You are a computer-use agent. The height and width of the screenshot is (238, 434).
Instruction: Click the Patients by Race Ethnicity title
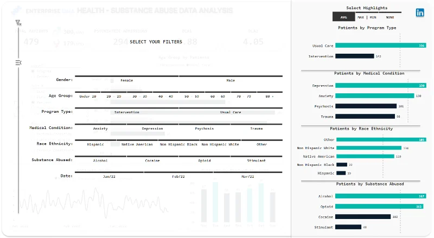361,128
